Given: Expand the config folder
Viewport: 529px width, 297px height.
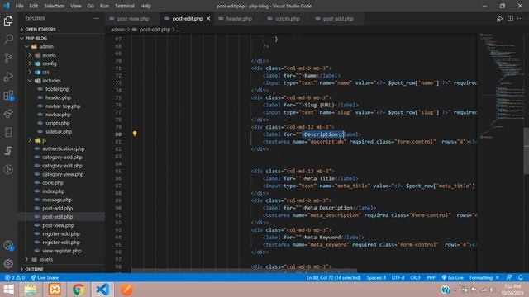Looking at the screenshot, I should [50, 64].
